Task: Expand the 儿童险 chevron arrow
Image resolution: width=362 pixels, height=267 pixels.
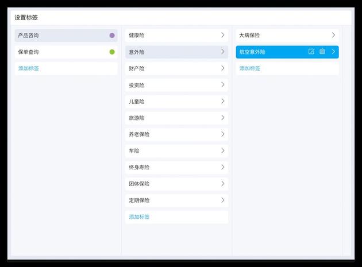Action: coord(223,101)
